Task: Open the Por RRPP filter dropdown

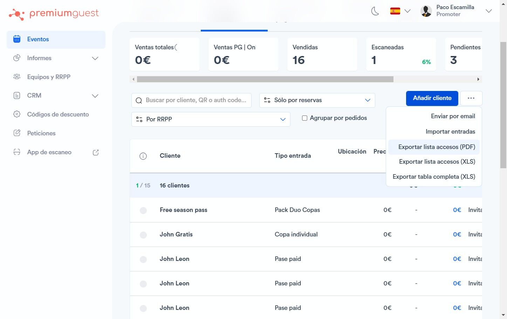Action: click(211, 119)
